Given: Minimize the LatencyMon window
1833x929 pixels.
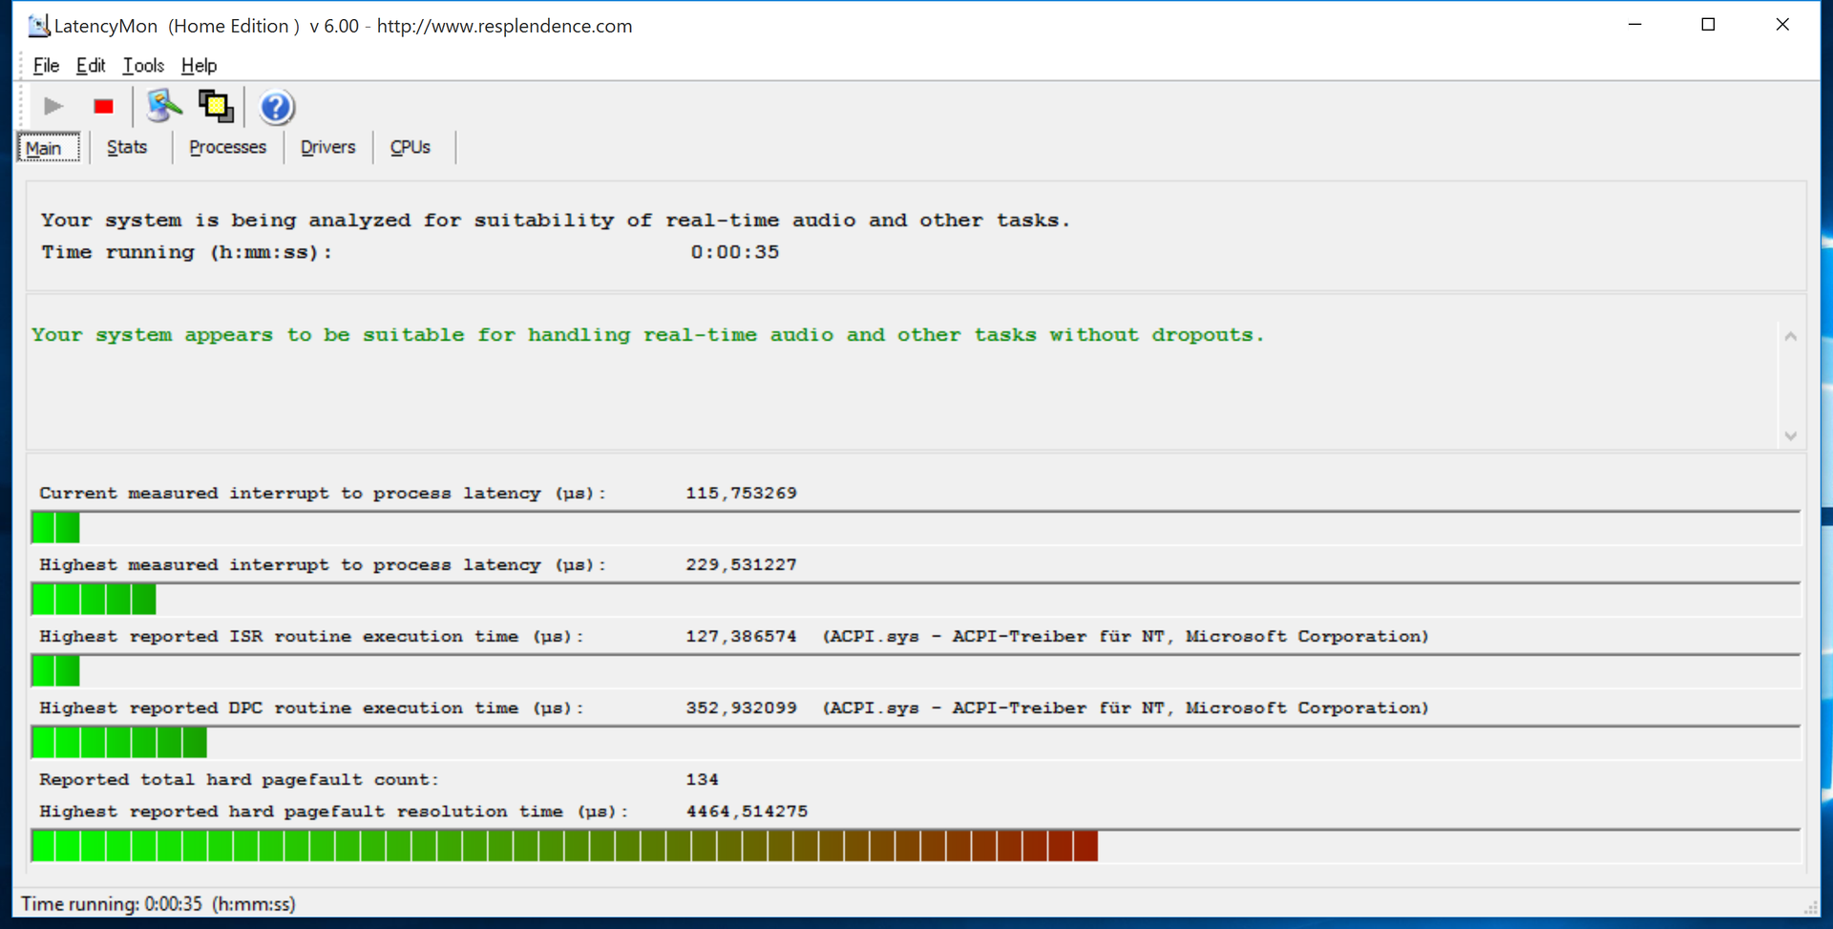Looking at the screenshot, I should point(1634,25).
